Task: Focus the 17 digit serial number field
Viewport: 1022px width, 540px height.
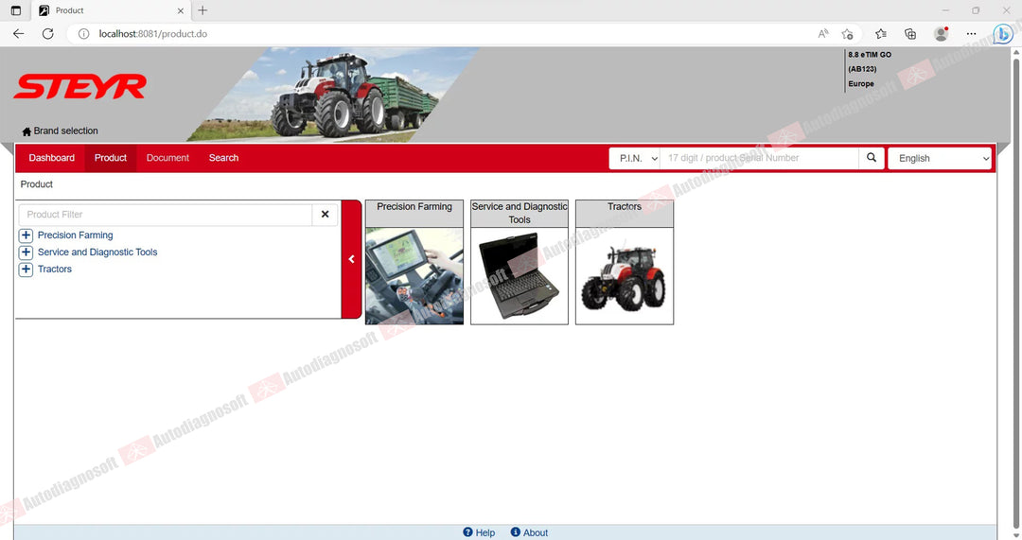Action: (759, 158)
